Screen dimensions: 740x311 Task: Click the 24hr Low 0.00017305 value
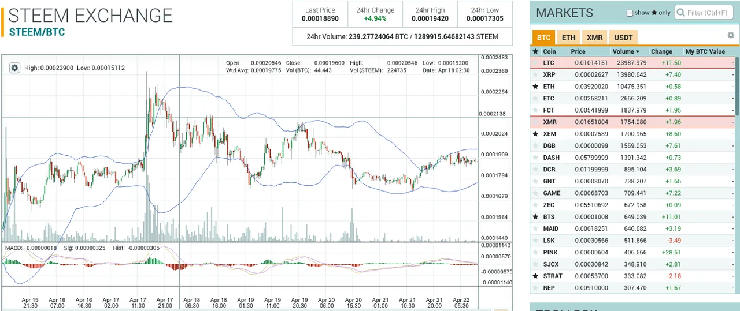click(x=484, y=18)
